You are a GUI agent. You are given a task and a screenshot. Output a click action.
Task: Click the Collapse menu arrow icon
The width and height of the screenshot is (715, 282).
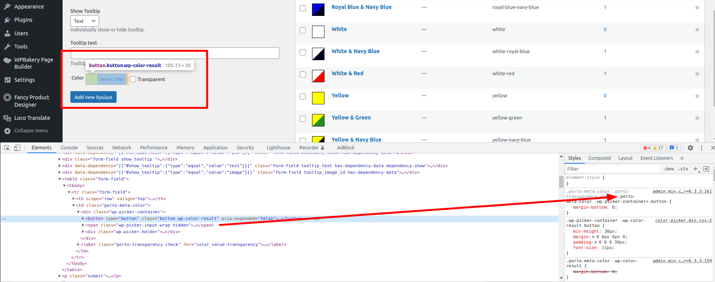[x=7, y=131]
